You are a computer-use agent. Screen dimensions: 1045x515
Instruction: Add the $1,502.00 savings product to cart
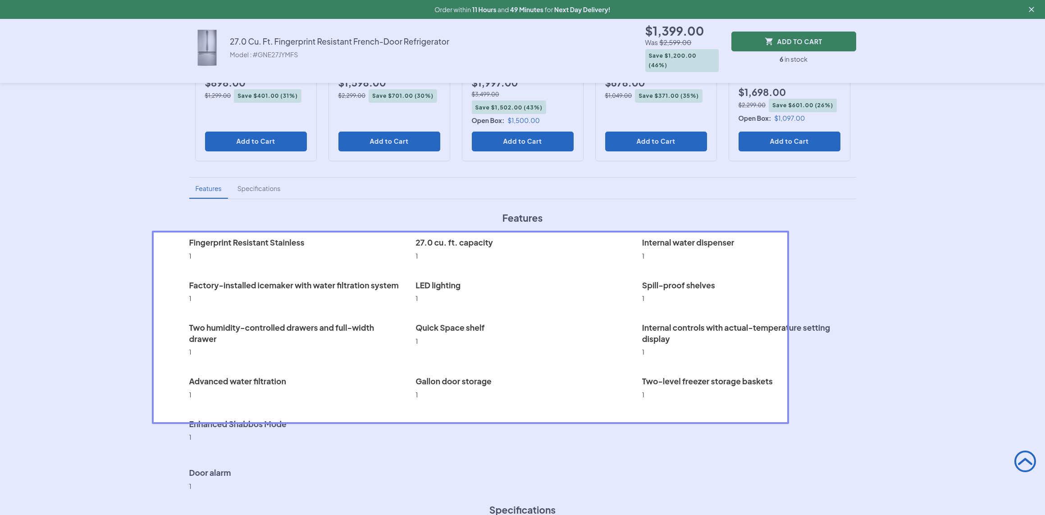[x=522, y=141]
